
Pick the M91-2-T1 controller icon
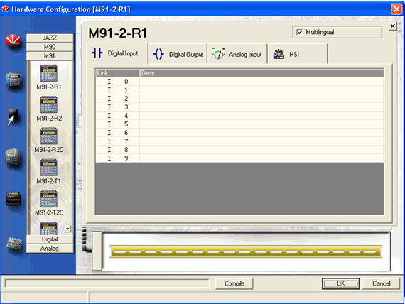pyautogui.click(x=49, y=168)
